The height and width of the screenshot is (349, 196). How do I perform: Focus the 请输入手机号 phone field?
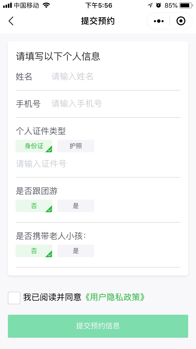tap(115, 104)
